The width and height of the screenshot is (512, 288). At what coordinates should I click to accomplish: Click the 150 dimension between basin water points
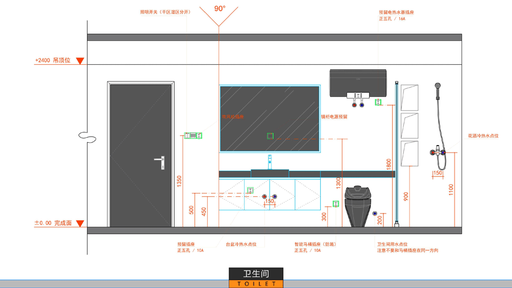tap(270, 201)
